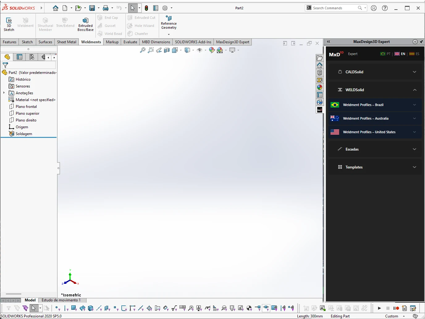Screen dimensions: 425x319
Task: Open the Display Style cube icon
Action: click(187, 50)
